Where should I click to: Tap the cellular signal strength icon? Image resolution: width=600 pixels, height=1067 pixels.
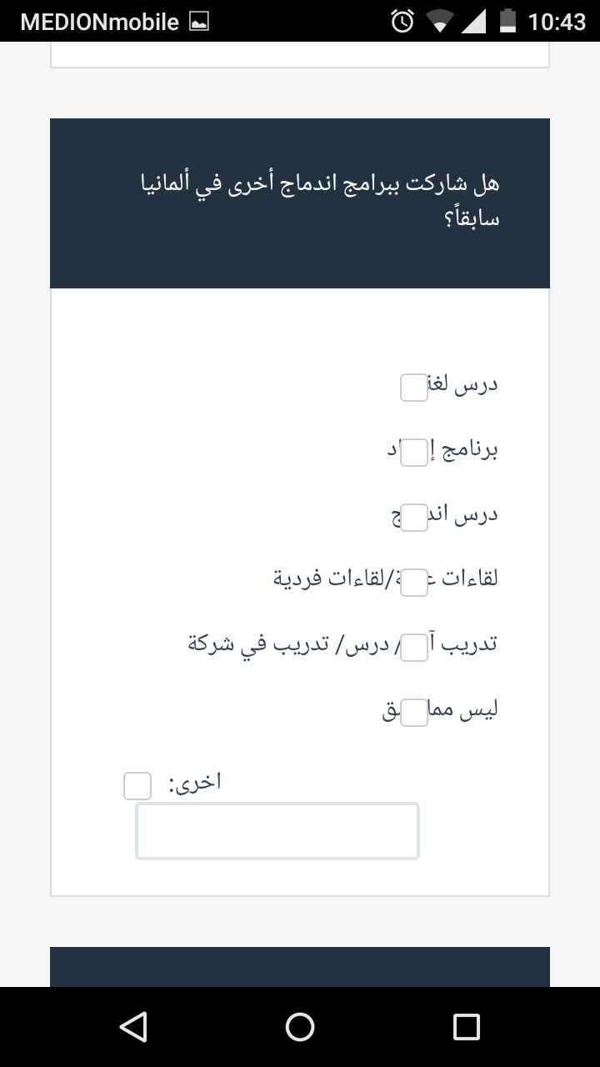pos(472,22)
